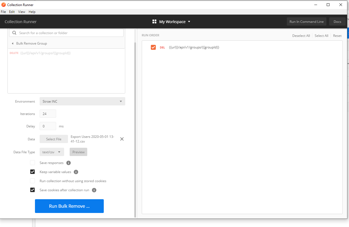Image resolution: width=349 pixels, height=227 pixels.
Task: Click the Iterations input field
Action: click(48, 114)
